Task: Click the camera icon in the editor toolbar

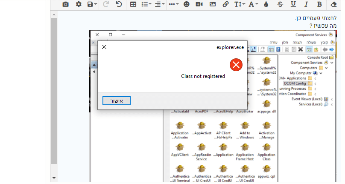Action: click(x=65, y=4)
